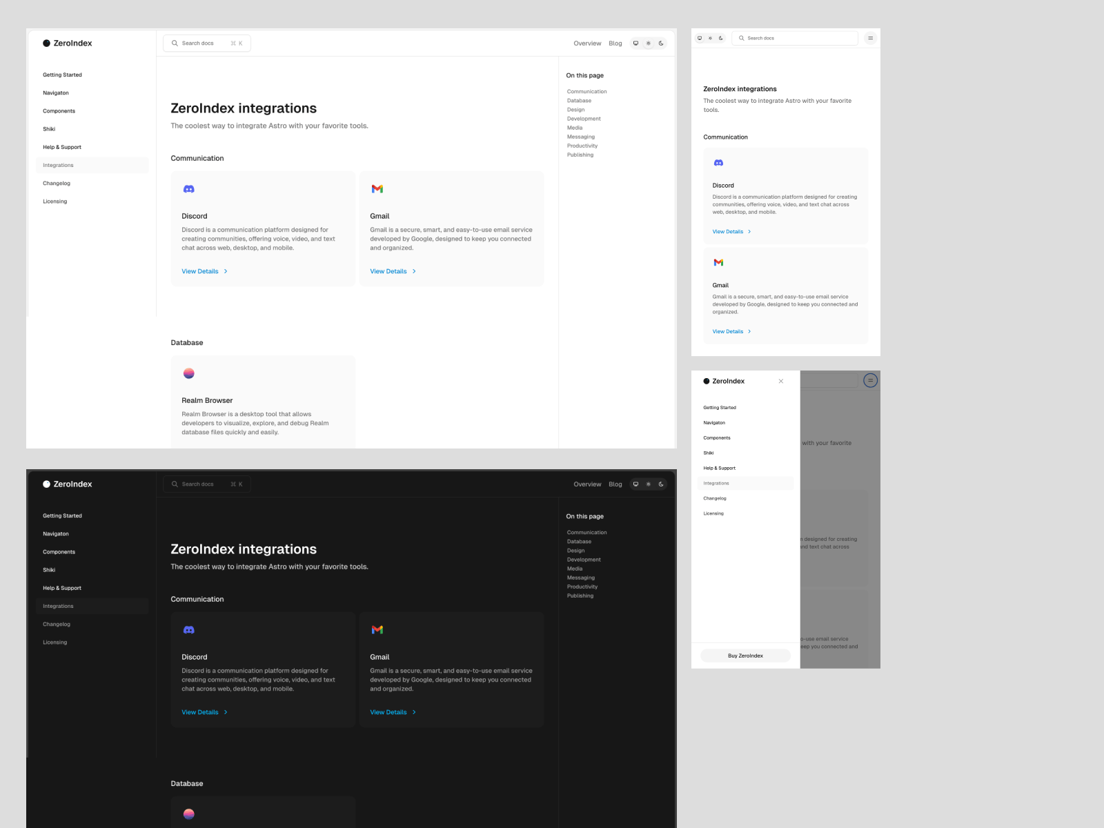Image resolution: width=1104 pixels, height=828 pixels.
Task: Open Navigaton in dark sidebar
Action: point(56,533)
